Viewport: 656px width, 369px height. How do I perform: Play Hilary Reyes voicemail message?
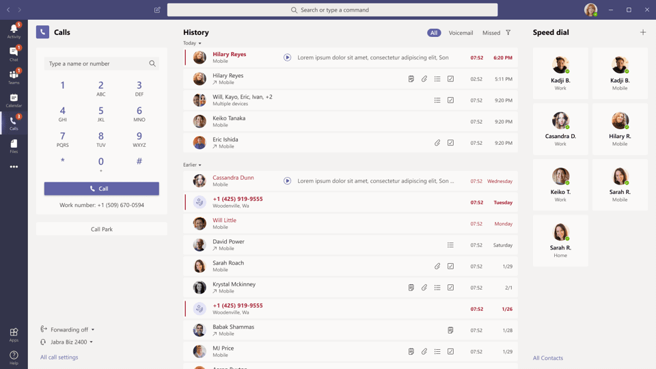[x=287, y=57]
